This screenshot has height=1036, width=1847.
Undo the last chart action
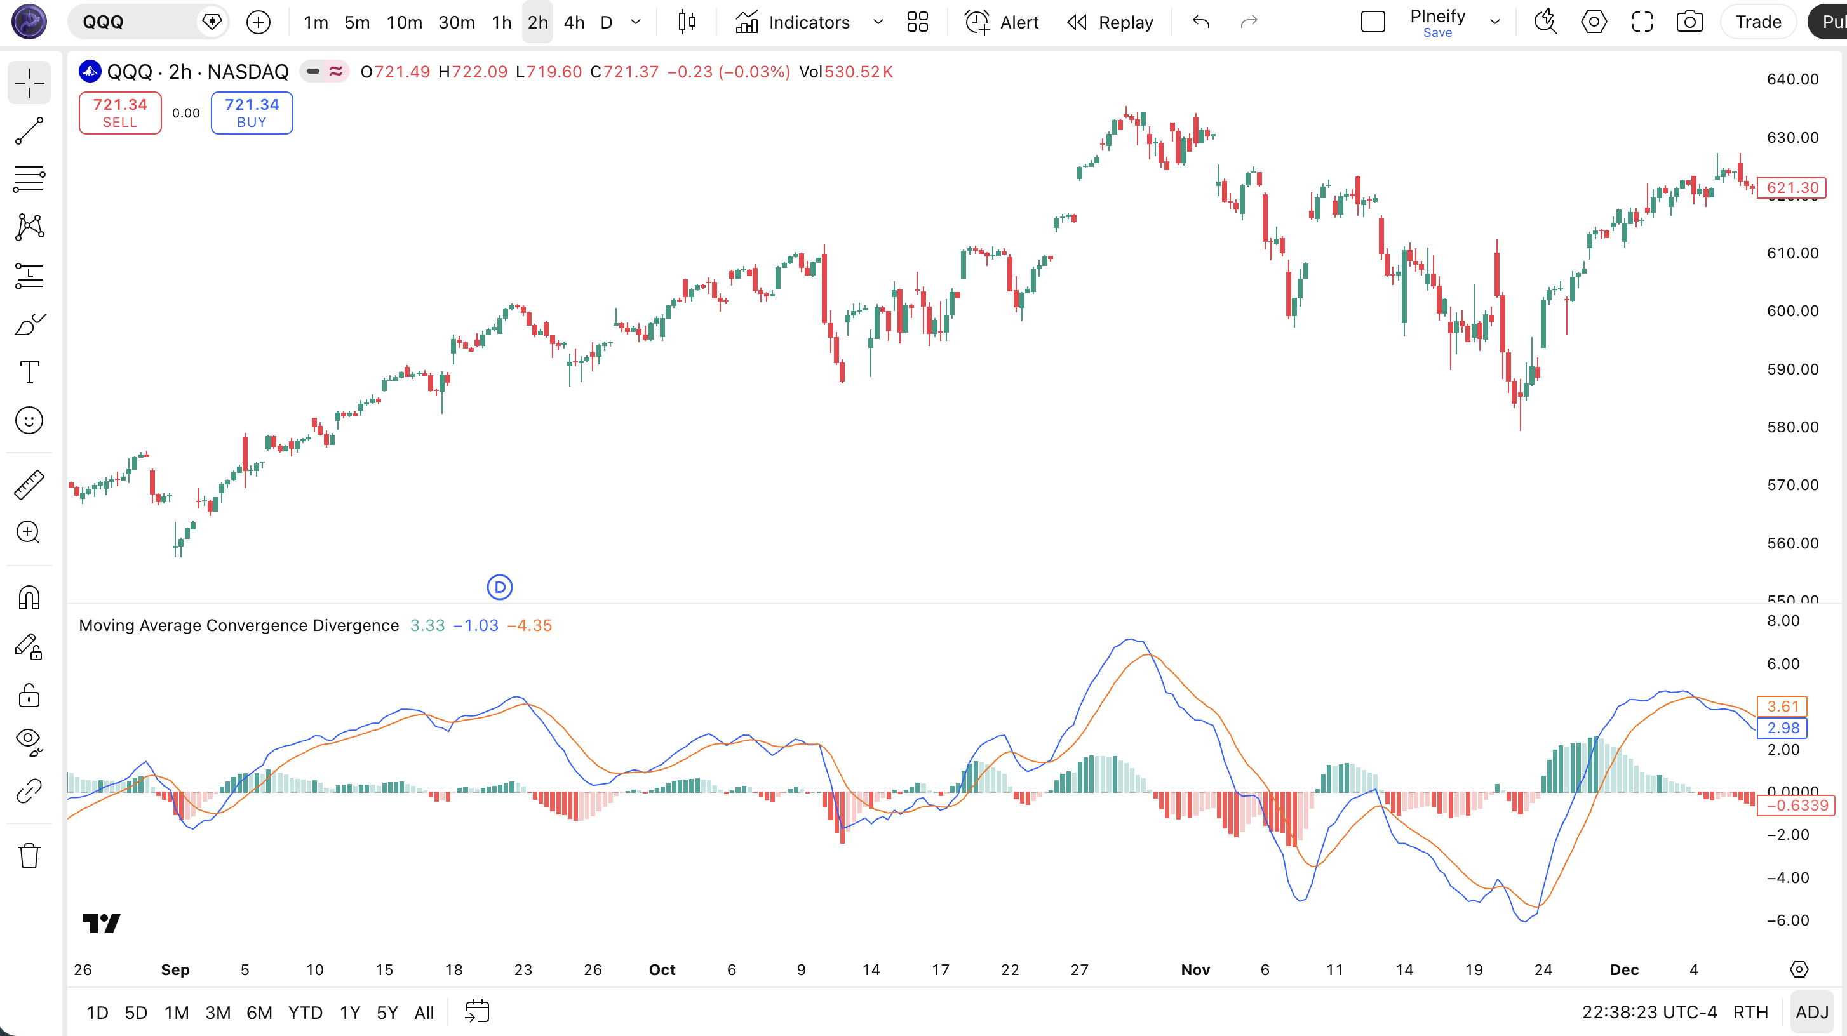click(x=1202, y=22)
